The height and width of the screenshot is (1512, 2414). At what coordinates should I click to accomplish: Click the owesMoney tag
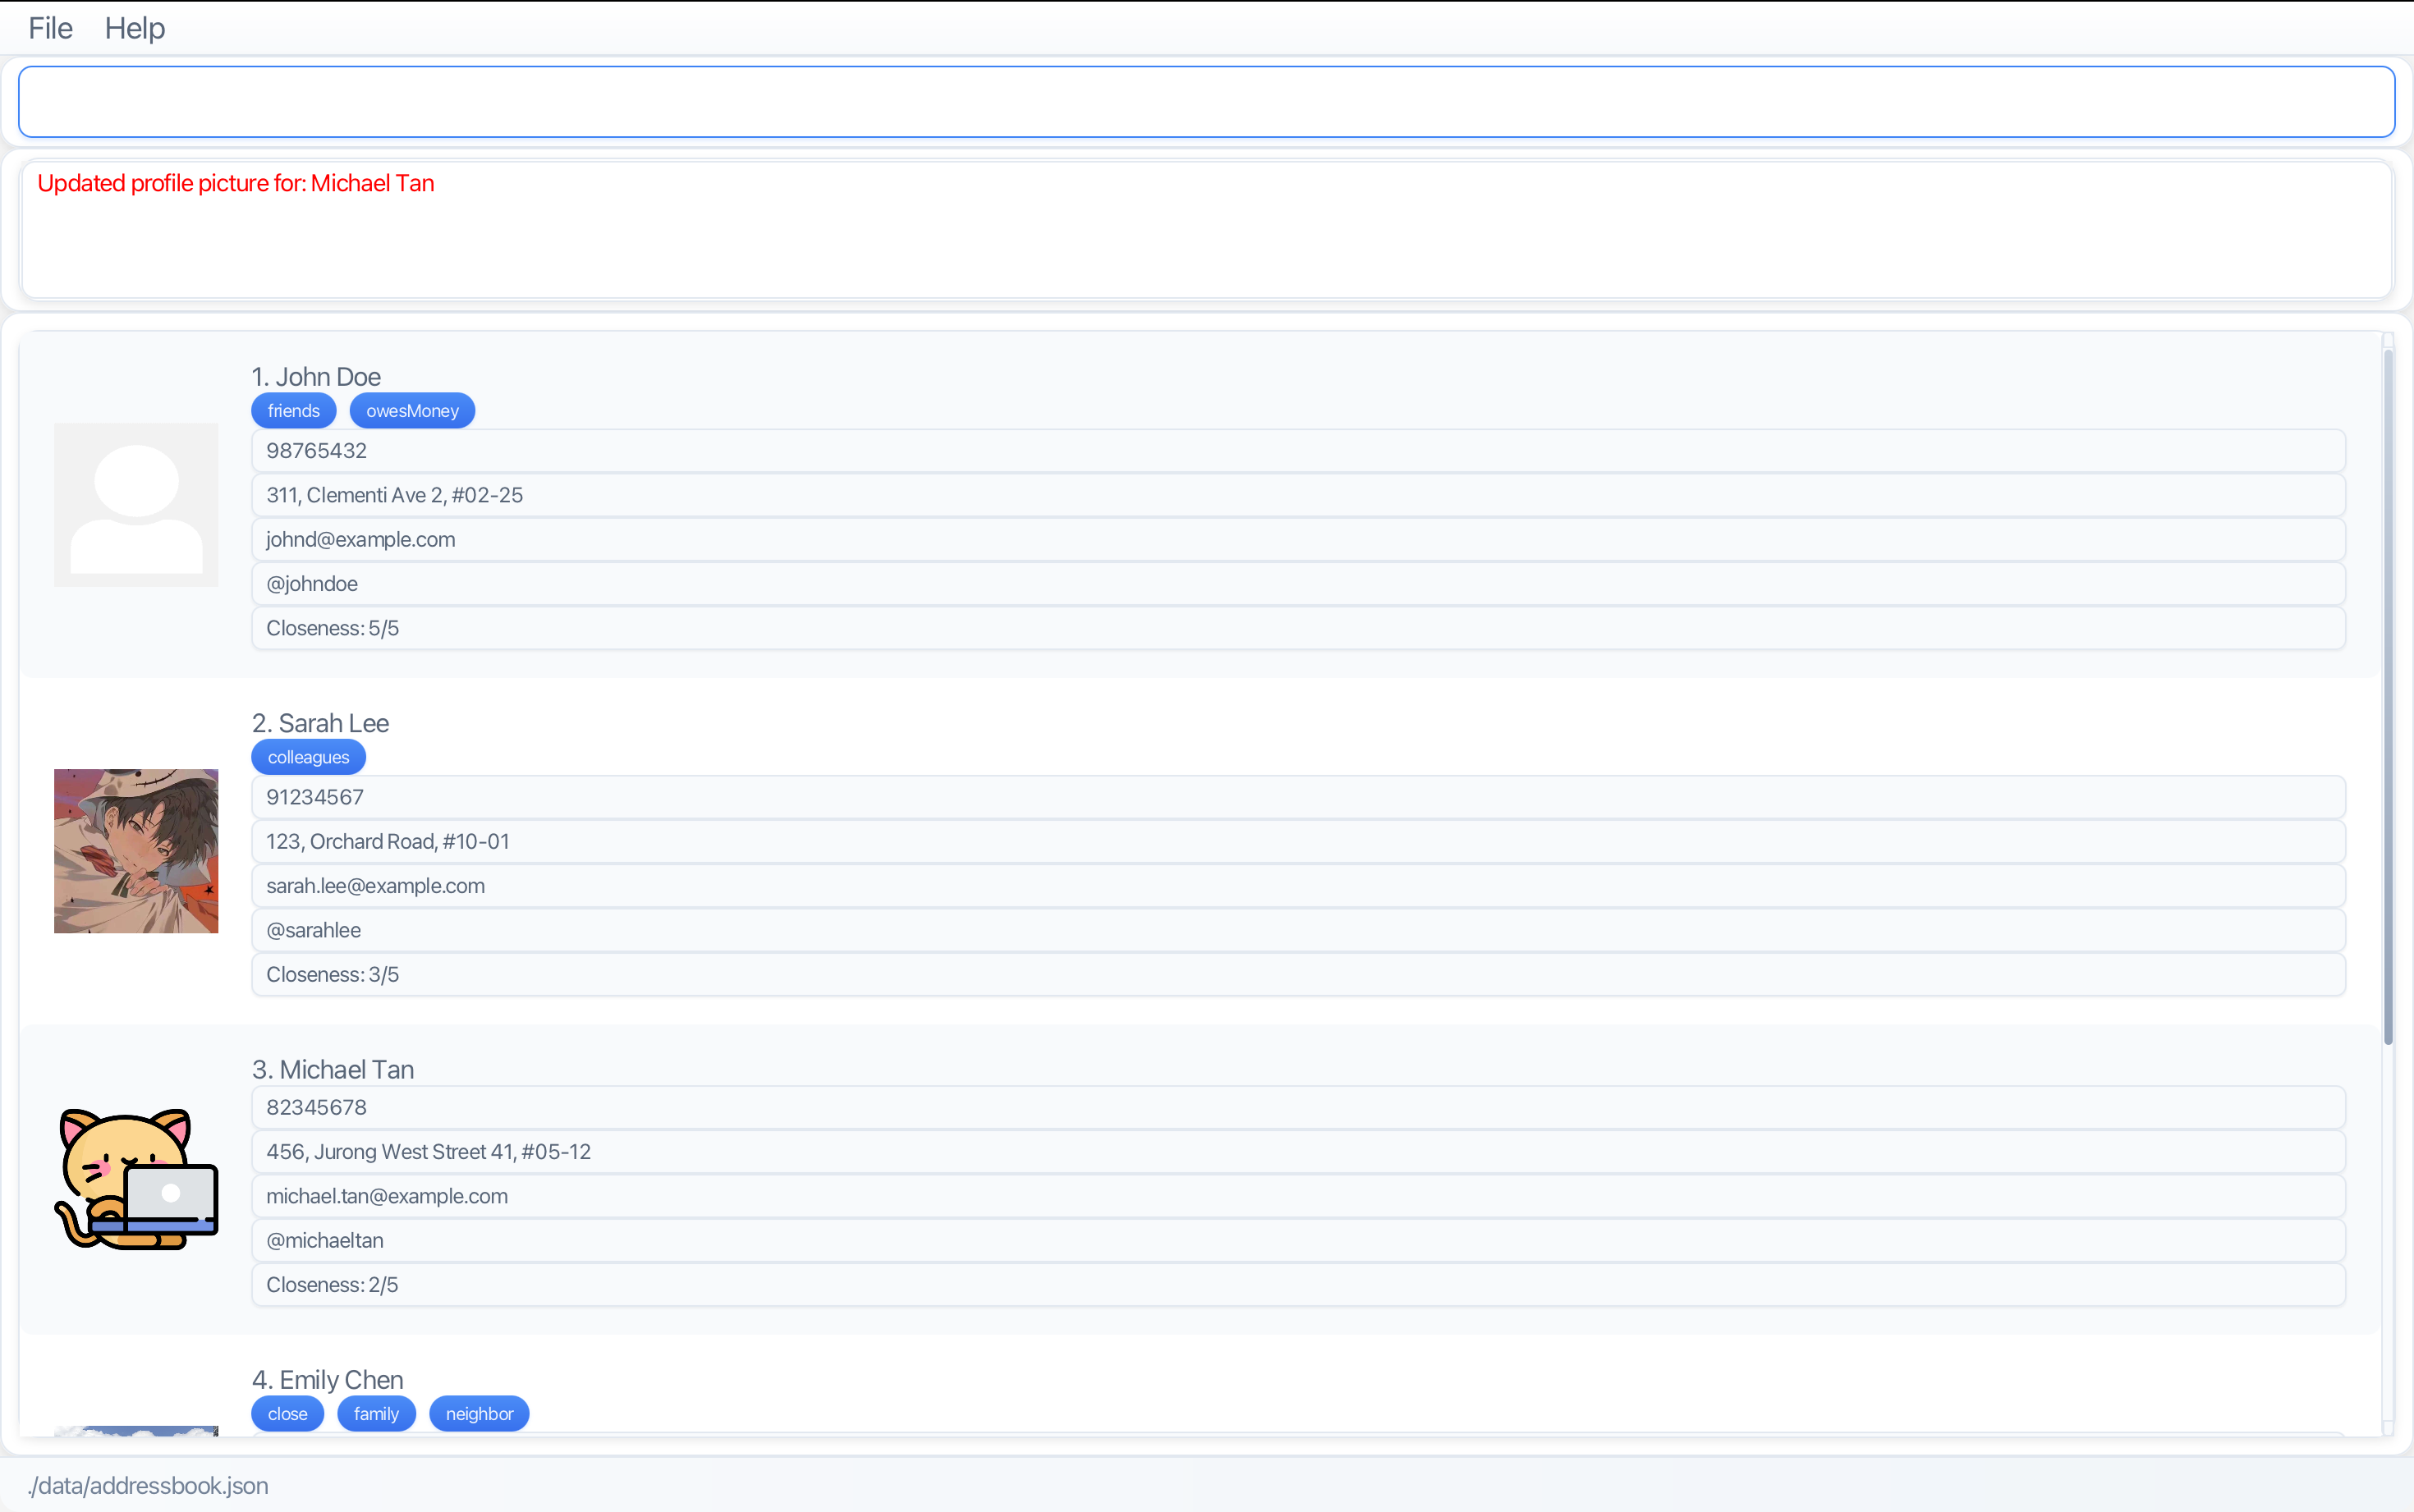[412, 411]
